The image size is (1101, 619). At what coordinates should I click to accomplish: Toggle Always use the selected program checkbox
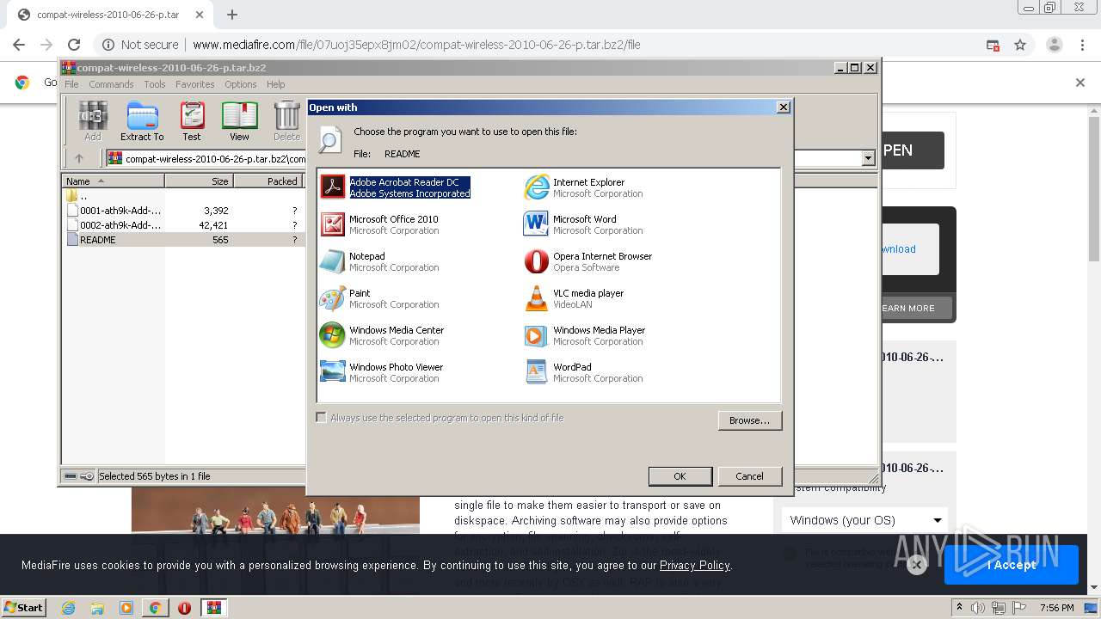point(322,418)
